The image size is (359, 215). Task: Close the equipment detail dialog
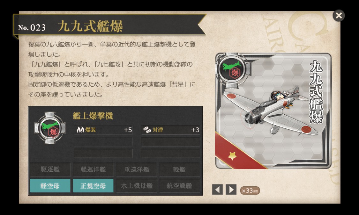pos(339,16)
